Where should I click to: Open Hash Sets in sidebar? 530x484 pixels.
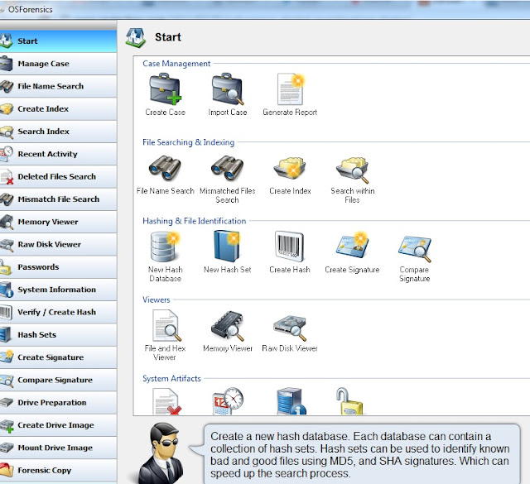pyautogui.click(x=58, y=335)
